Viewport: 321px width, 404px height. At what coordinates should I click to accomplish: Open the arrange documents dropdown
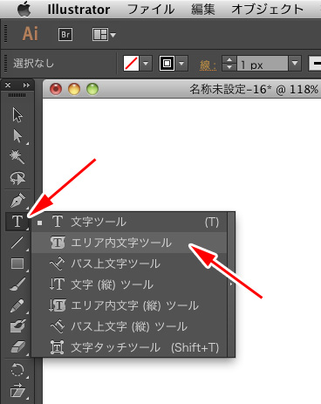(x=104, y=35)
